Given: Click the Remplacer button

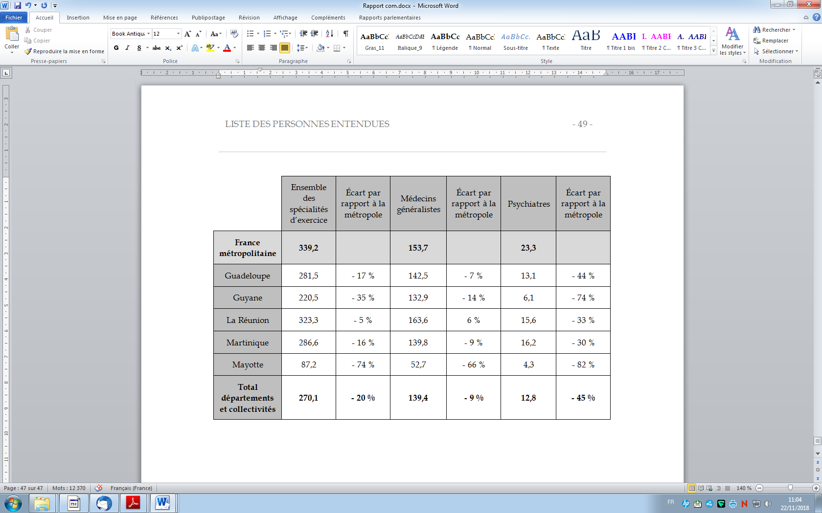Looking at the screenshot, I should [771, 41].
